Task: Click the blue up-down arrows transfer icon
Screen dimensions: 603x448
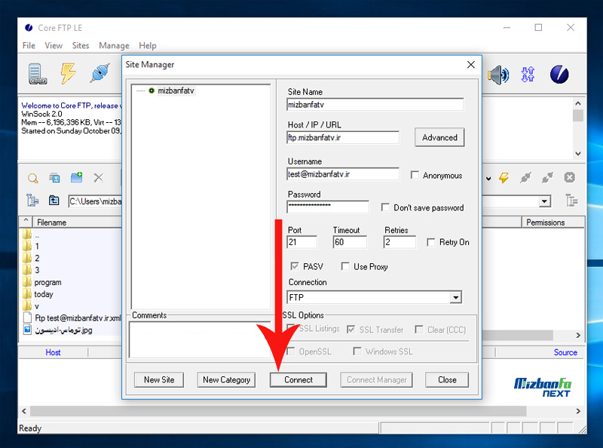Action: click(x=528, y=74)
